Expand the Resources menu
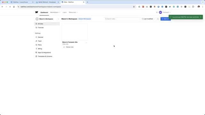 (x=73, y=12)
